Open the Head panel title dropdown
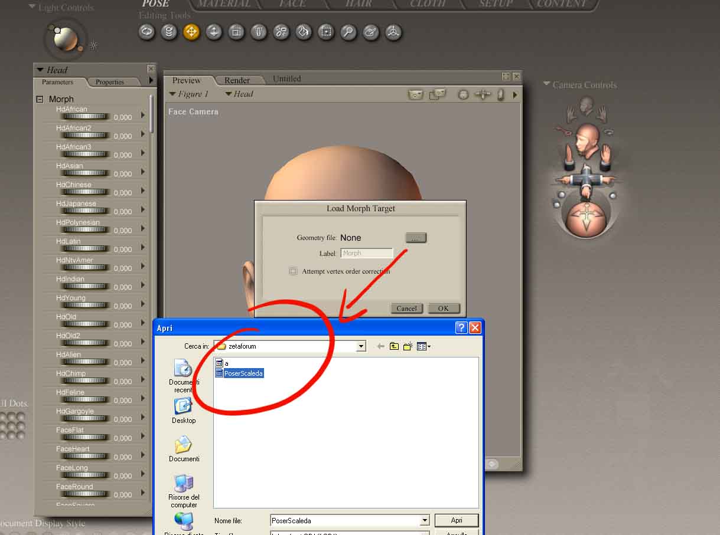720x535 pixels. coord(40,70)
